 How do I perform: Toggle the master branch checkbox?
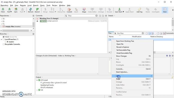[x=6, y=42]
